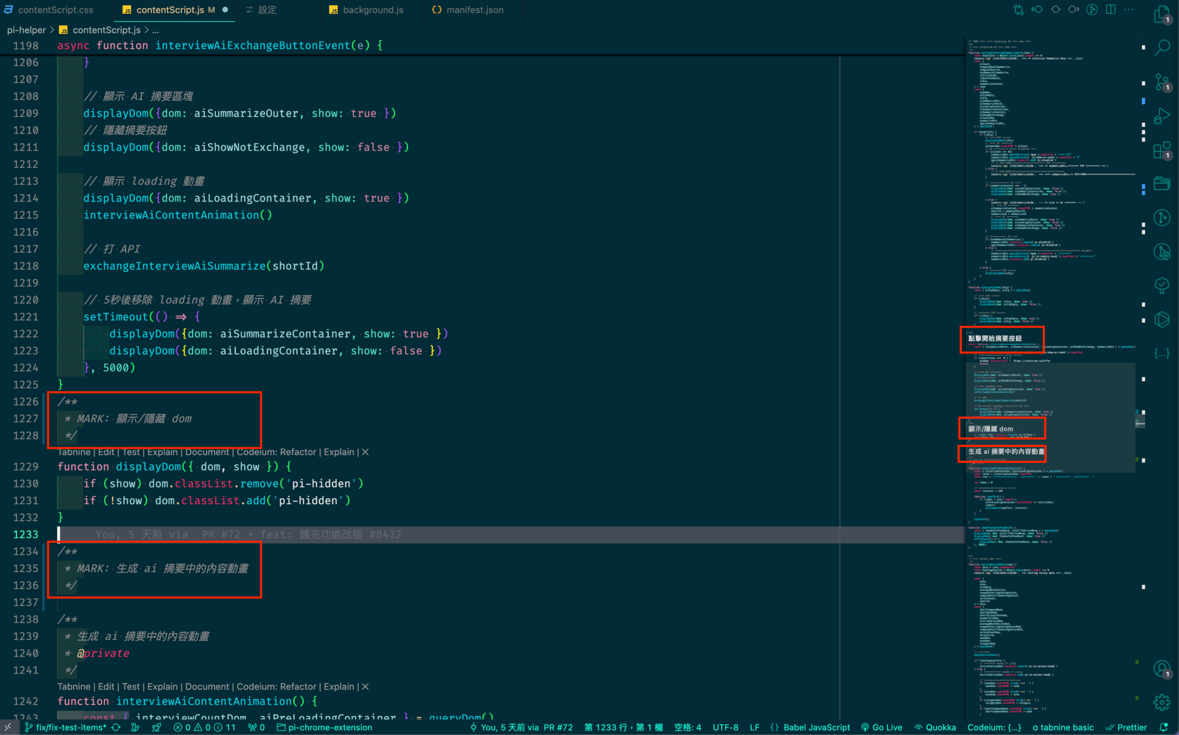The image size is (1179, 735).
Task: Open the Extensions view from the activity bar
Action: (x=1162, y=150)
